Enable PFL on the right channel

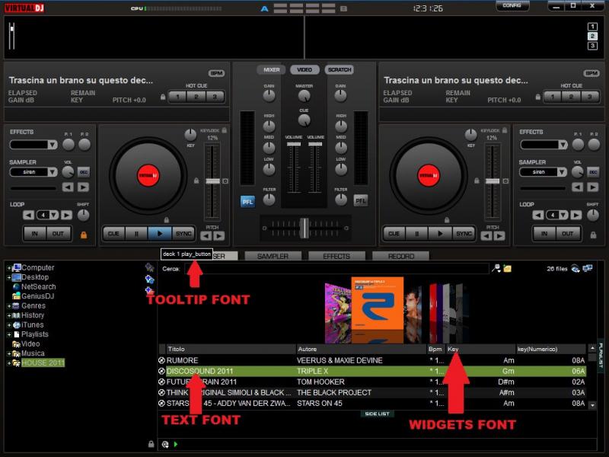tap(361, 200)
